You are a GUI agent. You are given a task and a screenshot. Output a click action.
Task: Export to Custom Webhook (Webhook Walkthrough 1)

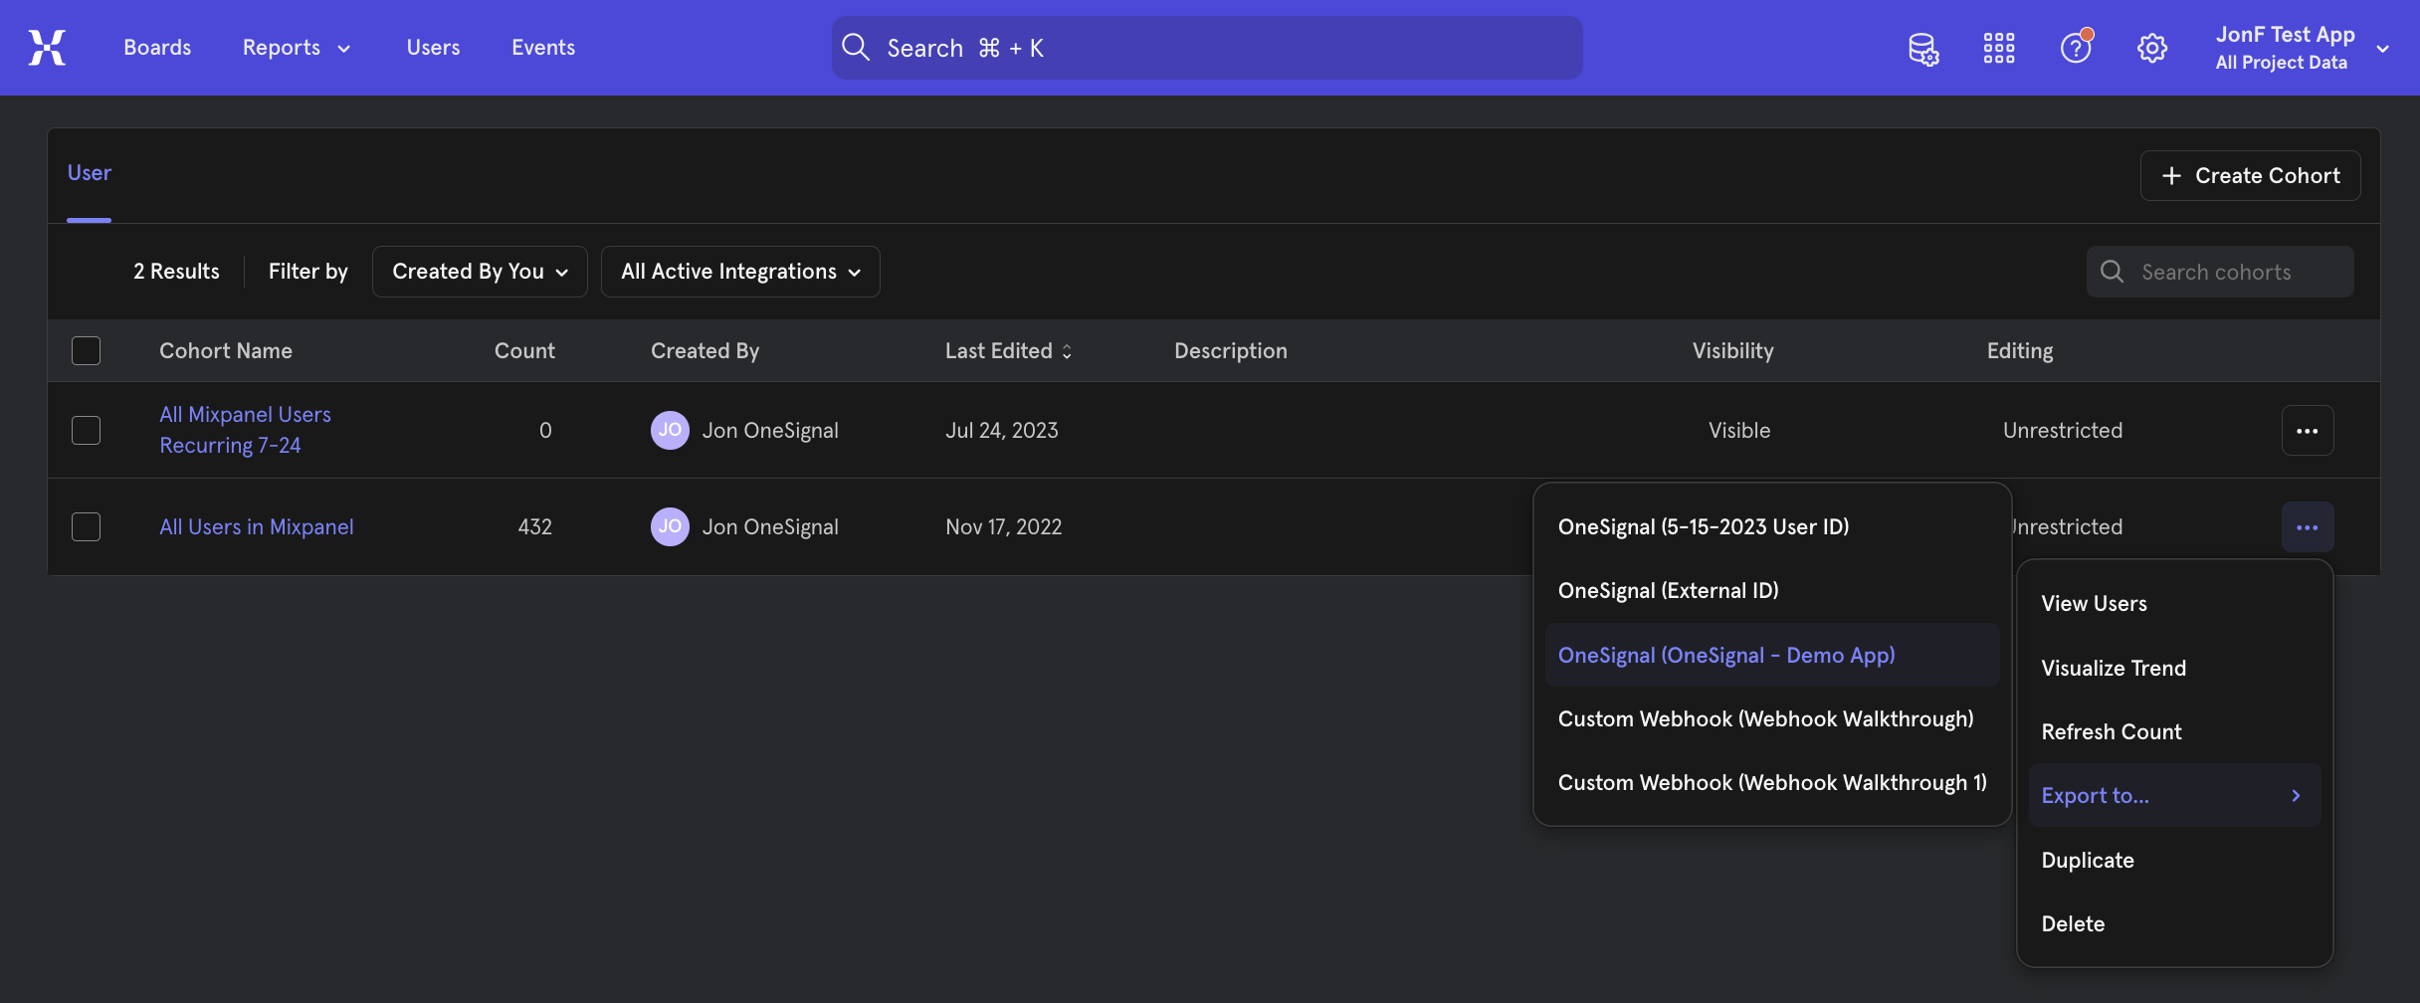pyautogui.click(x=1772, y=782)
